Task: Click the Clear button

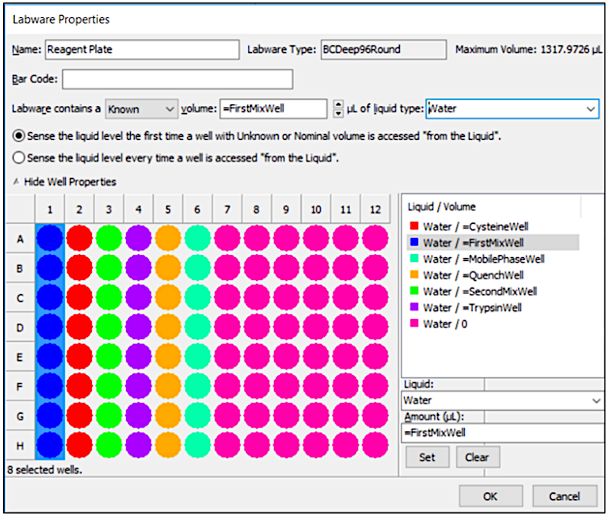Action: (478, 457)
